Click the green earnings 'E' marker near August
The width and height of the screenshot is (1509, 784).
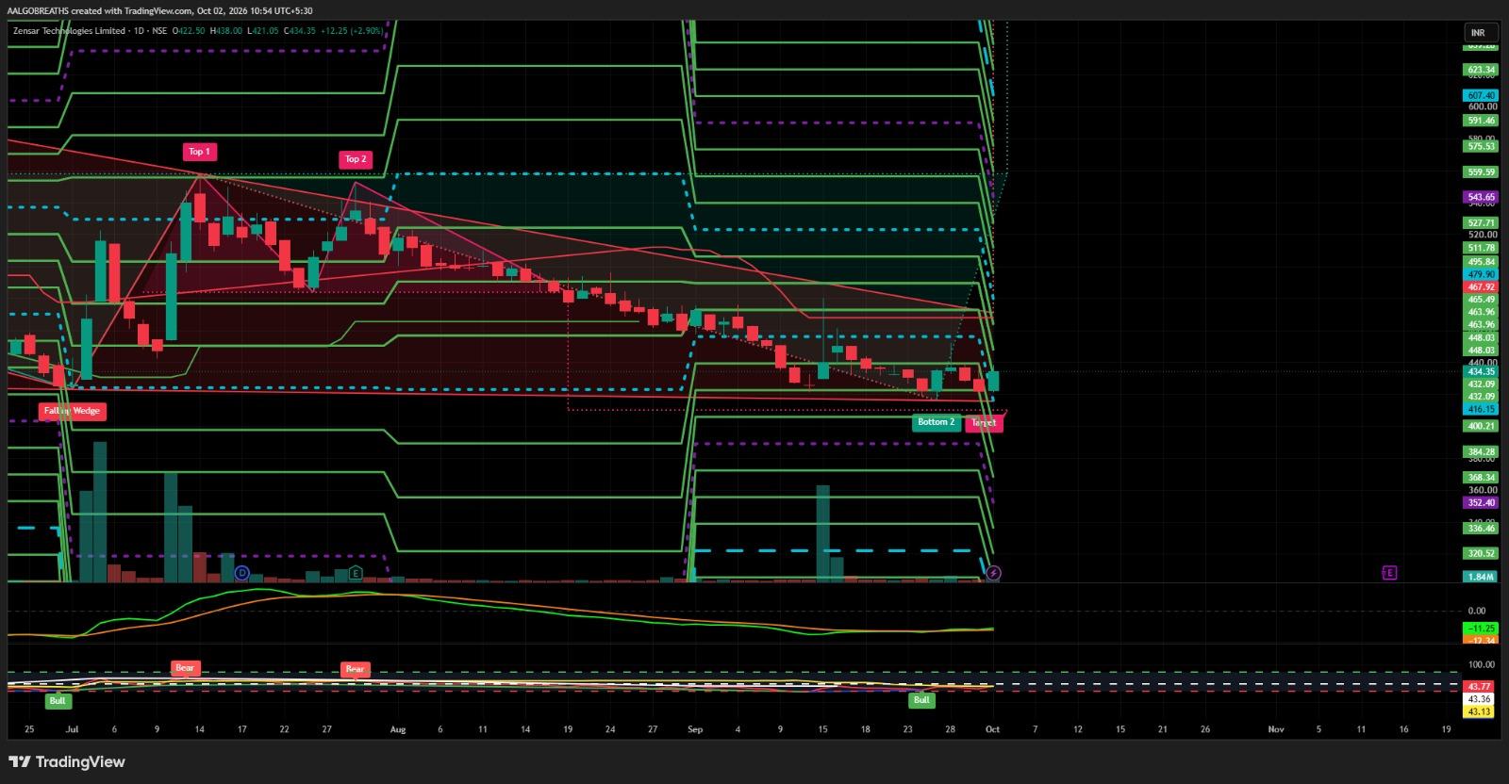(356, 572)
